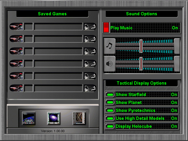Select the first saved-game name field
Image resolution: width=188 pixels, height=141 pixels.
pos(58,26)
